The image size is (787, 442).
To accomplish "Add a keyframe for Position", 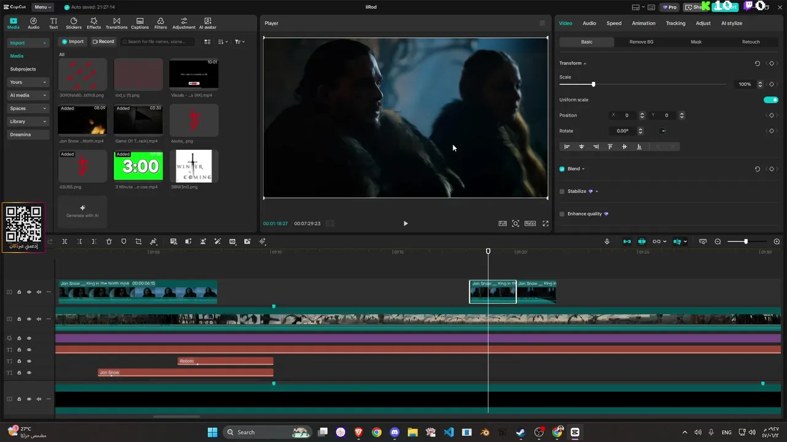I will tap(772, 115).
